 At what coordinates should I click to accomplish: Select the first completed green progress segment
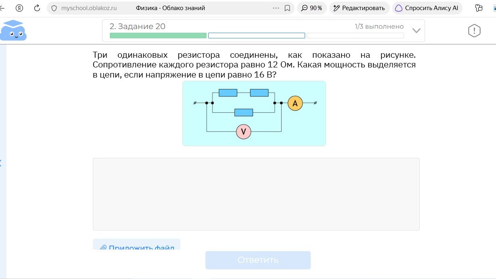[x=158, y=36]
